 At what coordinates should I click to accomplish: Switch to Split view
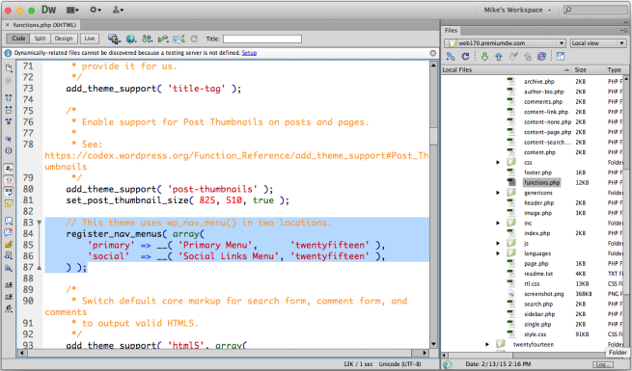click(x=40, y=39)
